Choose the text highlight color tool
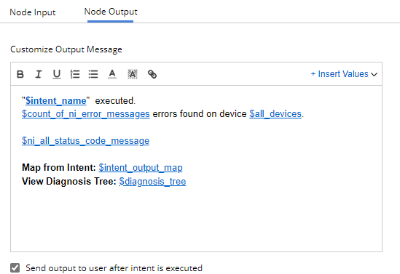Image resolution: width=400 pixels, height=274 pixels. coord(133,74)
